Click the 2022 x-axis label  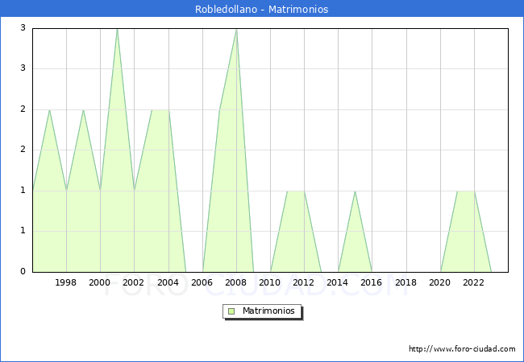(x=473, y=282)
